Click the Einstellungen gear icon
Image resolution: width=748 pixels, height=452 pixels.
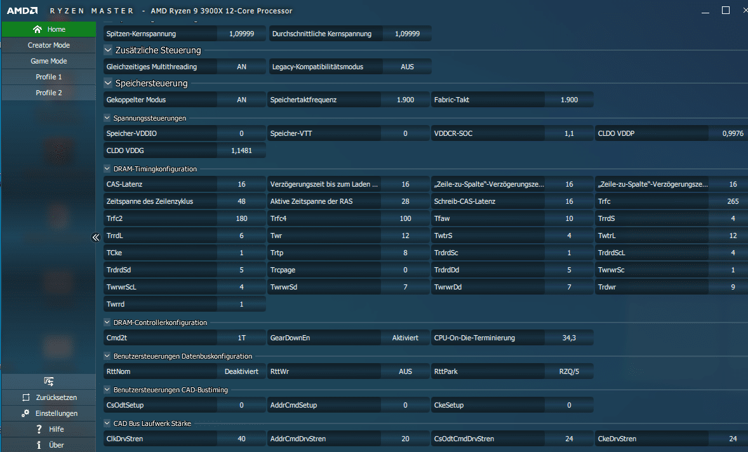tap(25, 413)
